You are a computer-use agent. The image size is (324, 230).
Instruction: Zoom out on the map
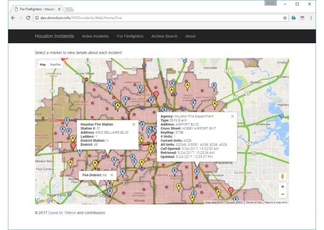point(283,194)
